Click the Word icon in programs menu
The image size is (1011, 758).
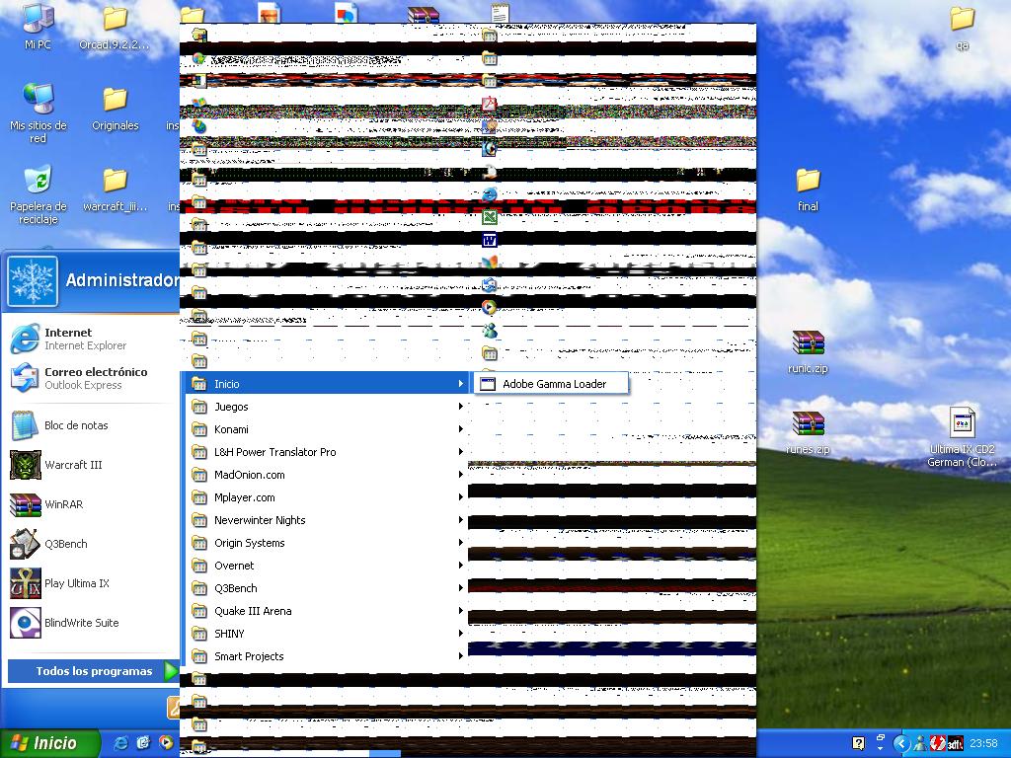(490, 240)
